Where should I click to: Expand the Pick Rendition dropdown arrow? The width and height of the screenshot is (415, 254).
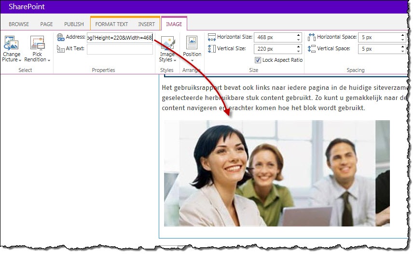coord(49,60)
